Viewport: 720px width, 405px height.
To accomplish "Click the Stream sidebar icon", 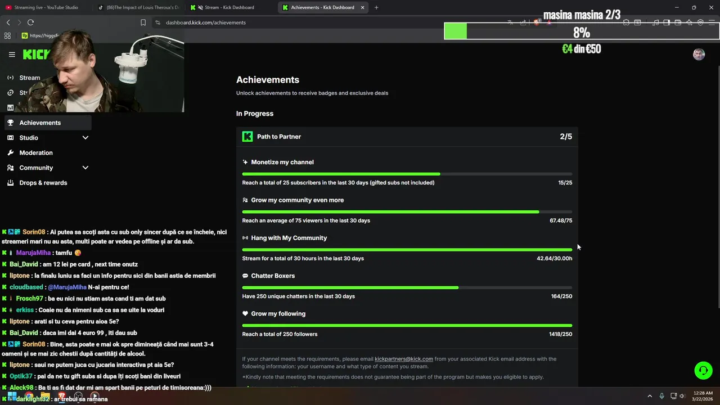I will click(x=10, y=78).
